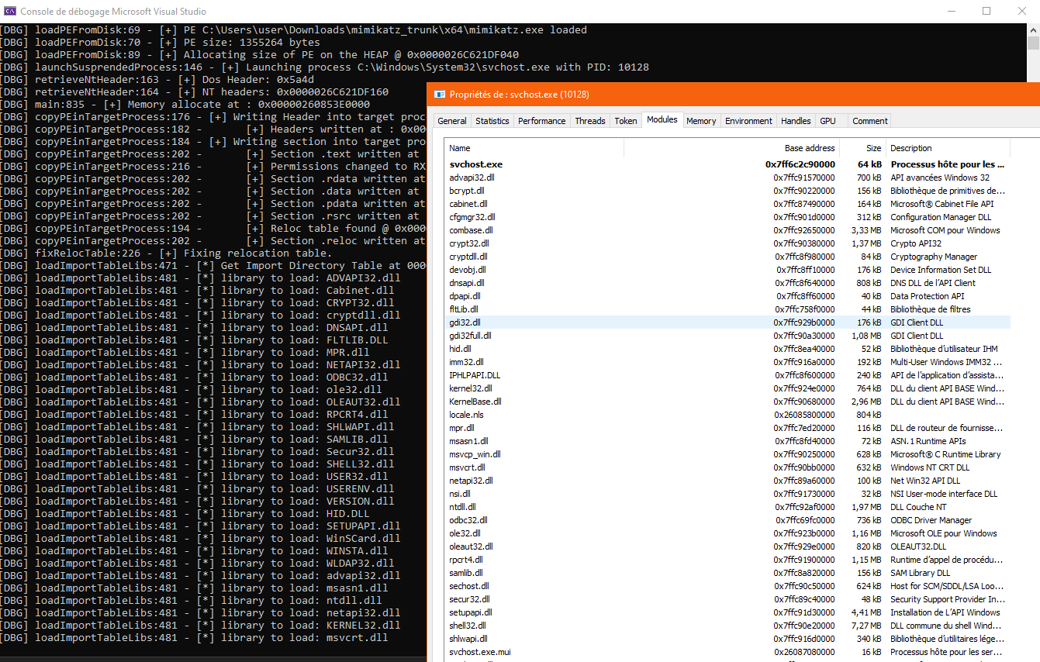The image size is (1040, 662).
Task: Select the shlwapi.dll module row
Action: [x=727, y=639]
